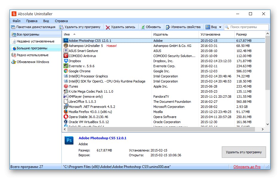Viewport: 280px width, 179px height.
Task: Open the Файл menu
Action: click(16, 21)
